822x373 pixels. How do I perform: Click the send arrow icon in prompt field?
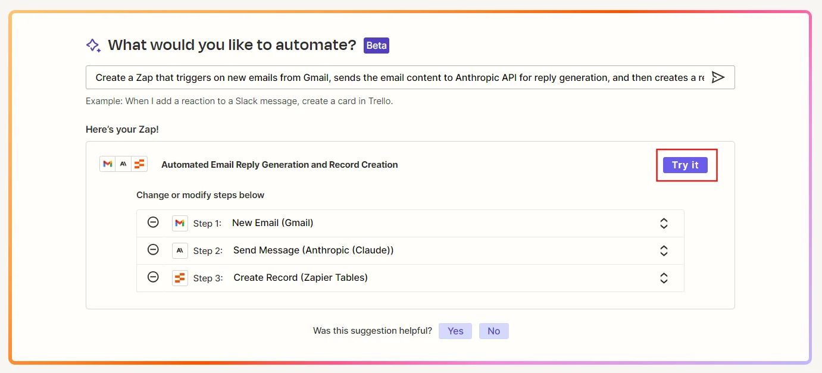tap(718, 77)
